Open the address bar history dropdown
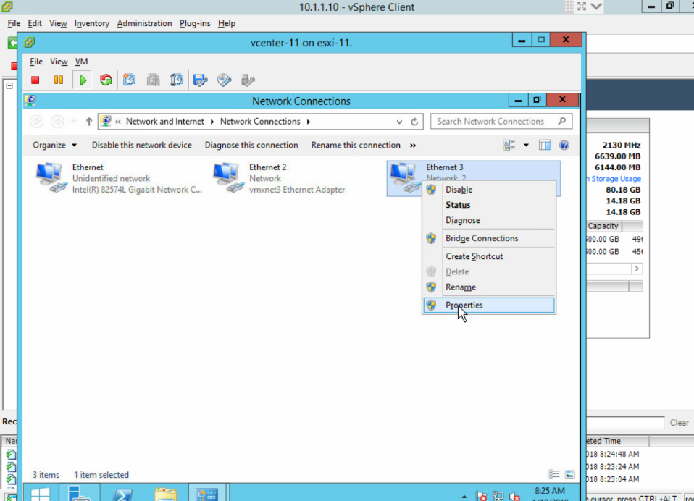Screen dimensions: 694x501 [x=398, y=121]
